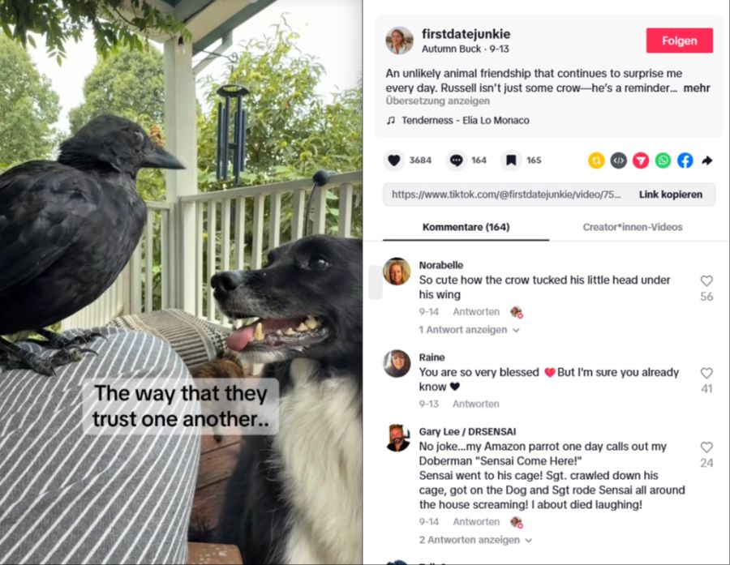The width and height of the screenshot is (730, 565).
Task: Save video with the bookmark icon
Action: [511, 161]
